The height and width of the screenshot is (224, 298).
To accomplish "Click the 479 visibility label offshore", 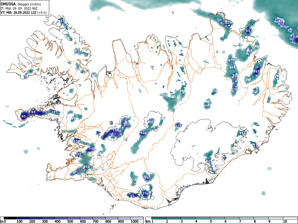I will tap(281, 21).
